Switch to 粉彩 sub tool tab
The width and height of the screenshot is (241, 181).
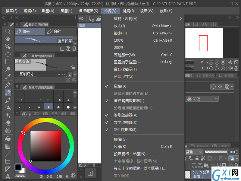point(61,32)
